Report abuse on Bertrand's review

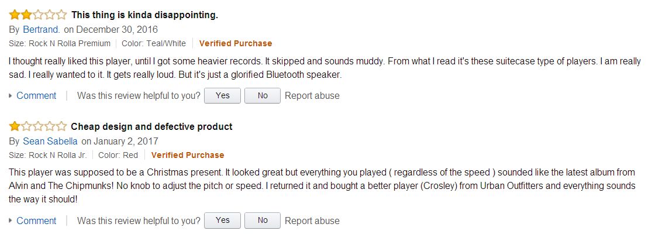click(x=312, y=95)
